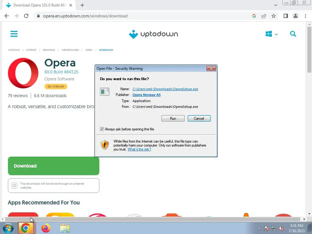
Task: Go to OPERA breadcrumb
Action: [x=89, y=50]
